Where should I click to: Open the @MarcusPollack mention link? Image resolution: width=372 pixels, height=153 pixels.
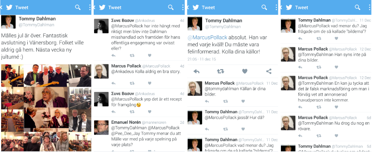click(208, 37)
